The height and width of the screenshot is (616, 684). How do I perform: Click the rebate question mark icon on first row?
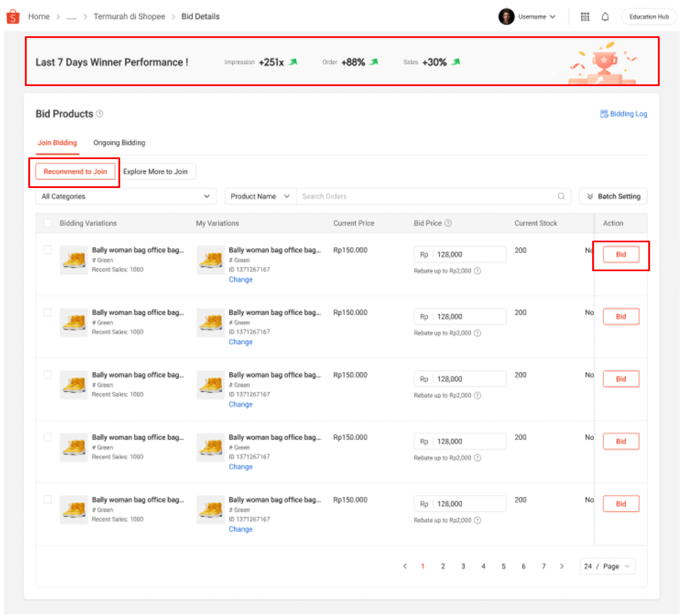click(477, 271)
